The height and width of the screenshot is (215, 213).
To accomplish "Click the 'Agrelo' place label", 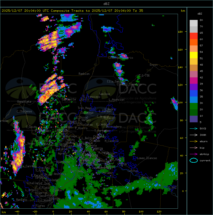I will point(62,153).
